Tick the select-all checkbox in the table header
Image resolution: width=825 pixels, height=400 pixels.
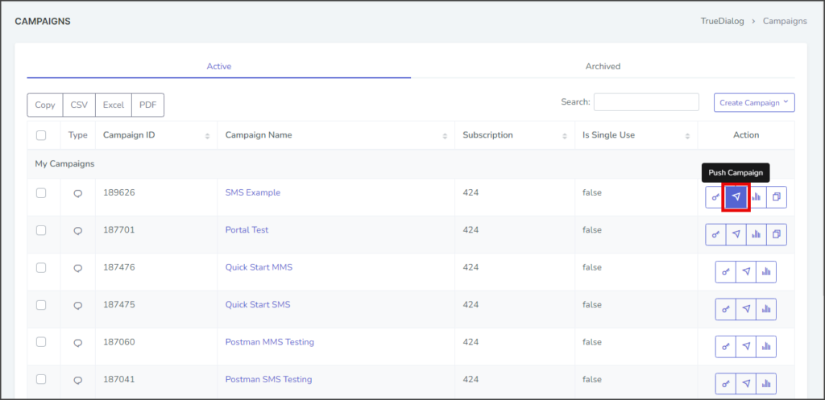41,135
